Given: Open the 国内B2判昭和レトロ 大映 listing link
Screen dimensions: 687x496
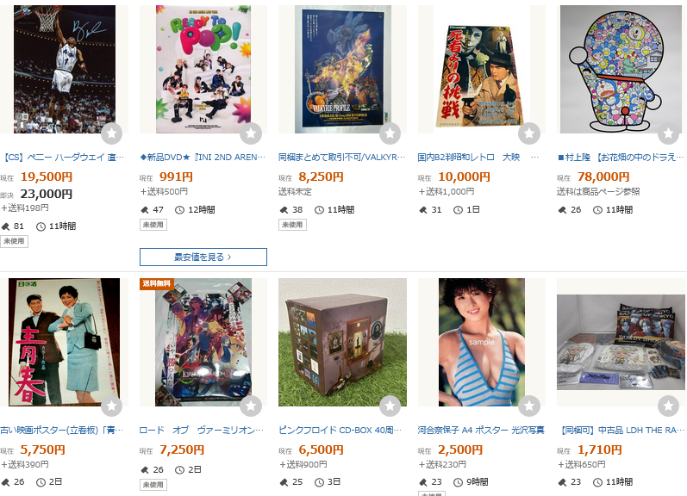Looking at the screenshot, I should [x=478, y=158].
